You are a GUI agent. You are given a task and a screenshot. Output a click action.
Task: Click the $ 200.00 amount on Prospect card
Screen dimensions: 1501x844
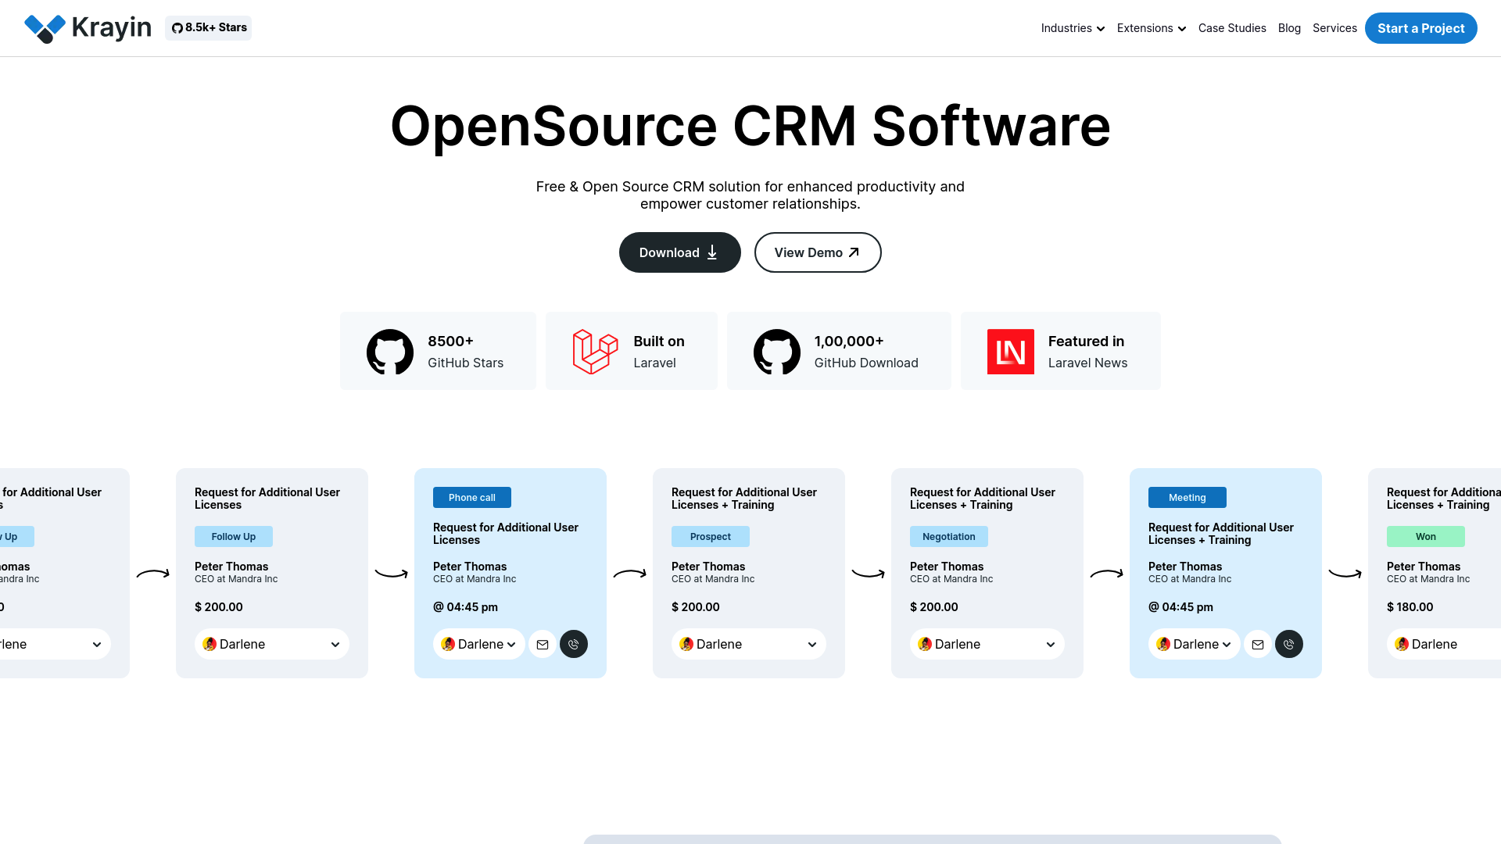click(x=696, y=607)
